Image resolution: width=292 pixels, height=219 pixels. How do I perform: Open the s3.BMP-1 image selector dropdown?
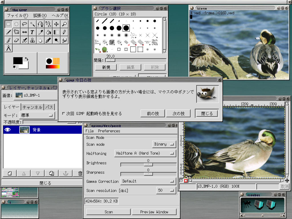(36, 95)
